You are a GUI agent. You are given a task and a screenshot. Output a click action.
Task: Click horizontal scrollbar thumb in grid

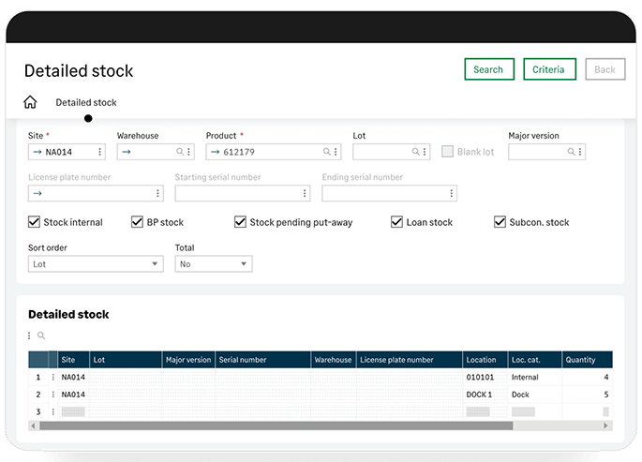pos(276,425)
